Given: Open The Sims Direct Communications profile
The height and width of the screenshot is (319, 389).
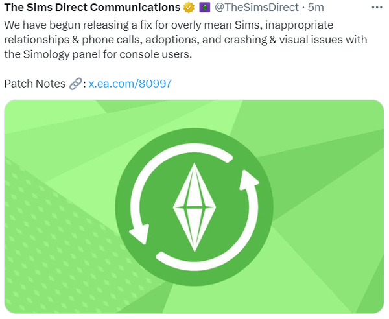Looking at the screenshot, I should (x=92, y=8).
